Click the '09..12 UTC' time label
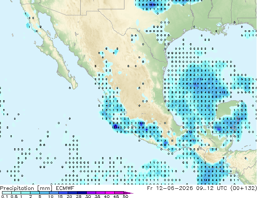 [x=212, y=188]
